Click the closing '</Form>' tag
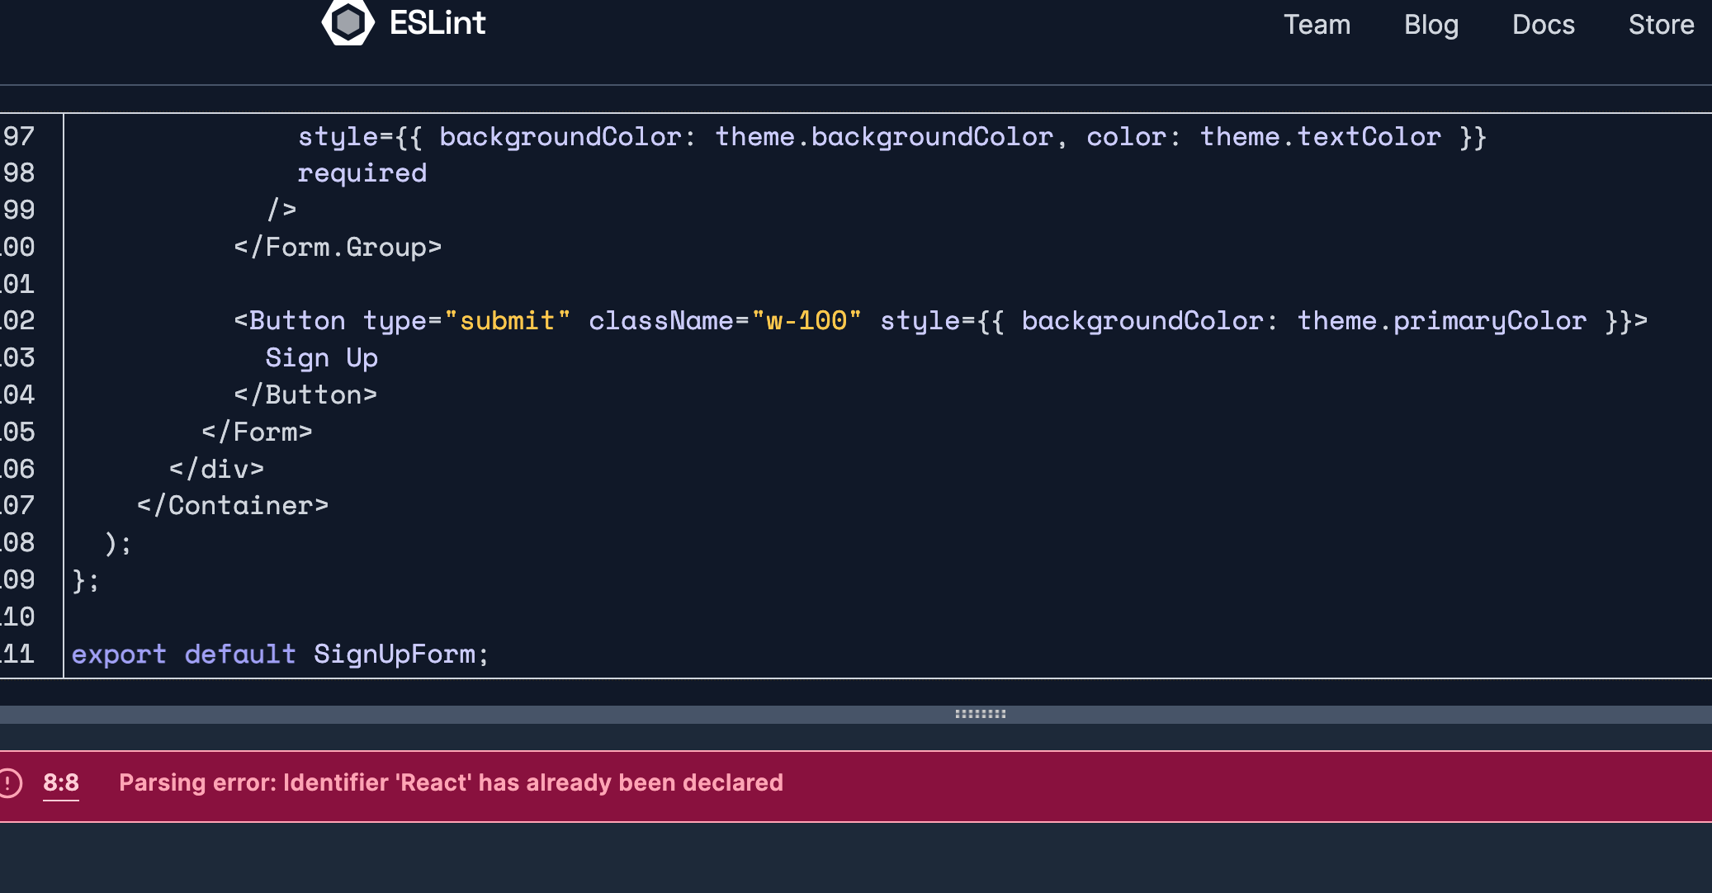1712x893 pixels. (258, 432)
